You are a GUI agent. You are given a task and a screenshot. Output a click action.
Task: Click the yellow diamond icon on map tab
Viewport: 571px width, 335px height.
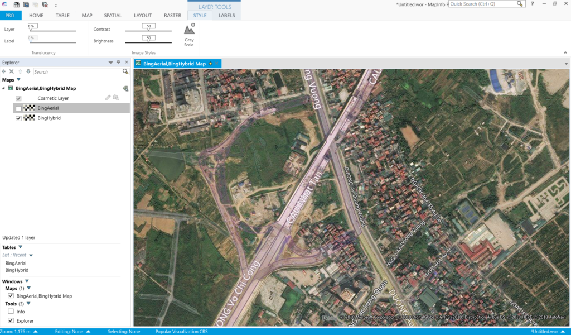[210, 64]
